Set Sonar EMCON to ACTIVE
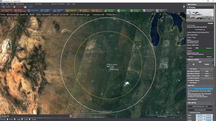This screenshot has width=216, height=121. coord(200,118)
